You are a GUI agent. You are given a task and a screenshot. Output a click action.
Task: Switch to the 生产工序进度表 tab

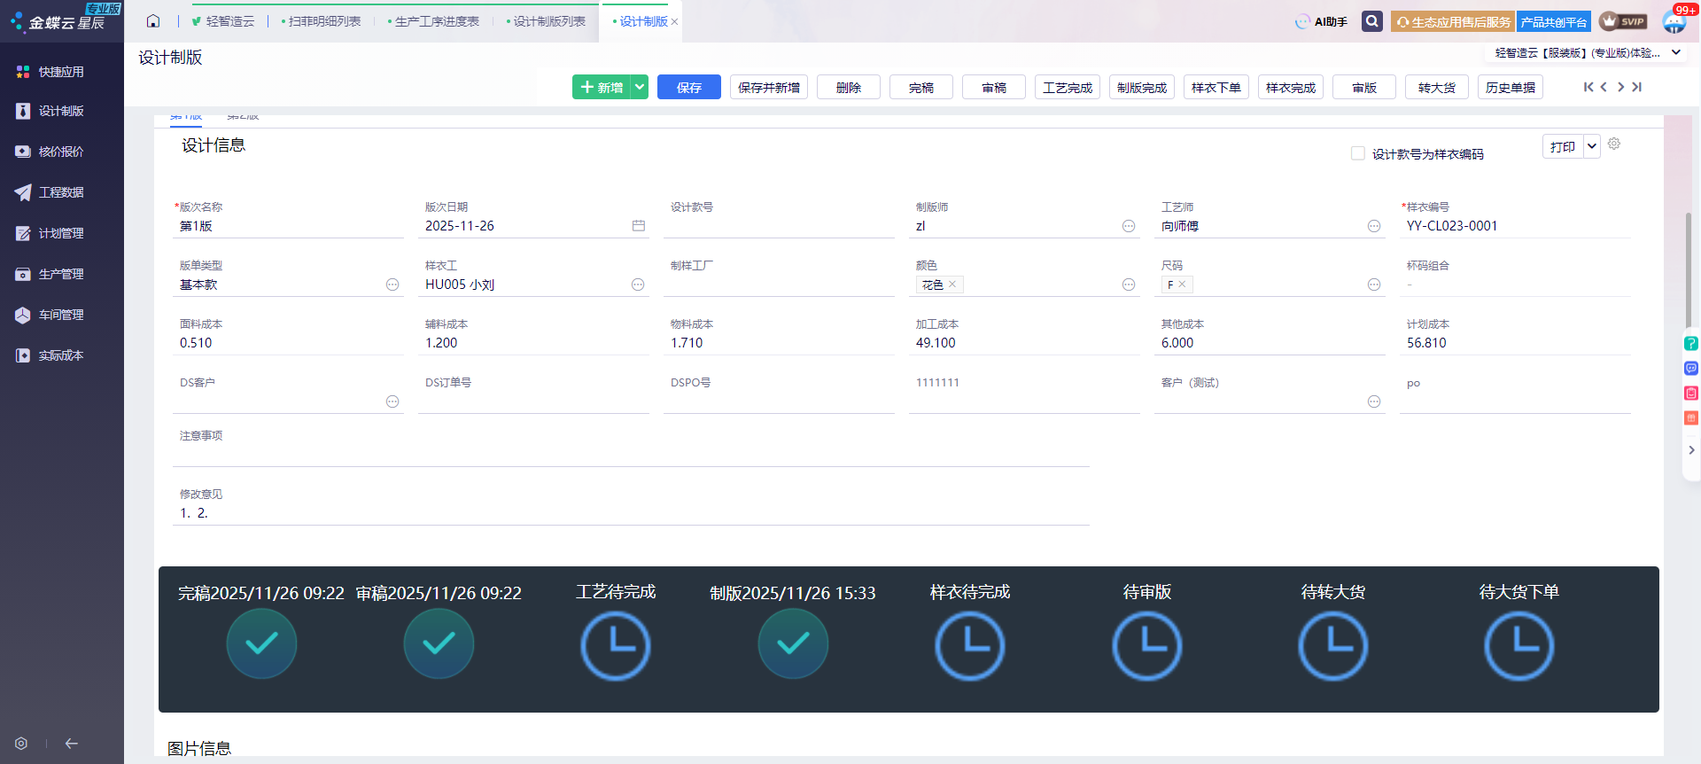point(436,21)
